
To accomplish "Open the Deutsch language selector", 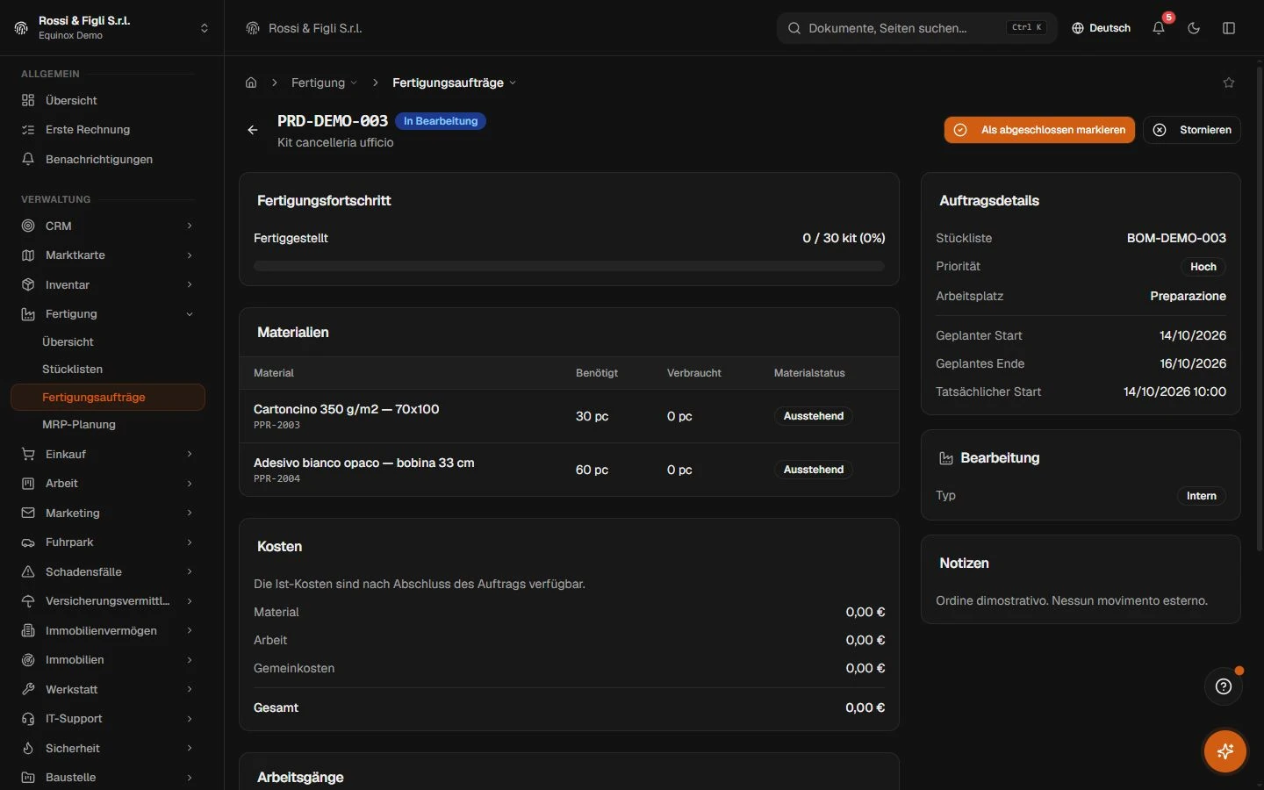I will (x=1101, y=28).
